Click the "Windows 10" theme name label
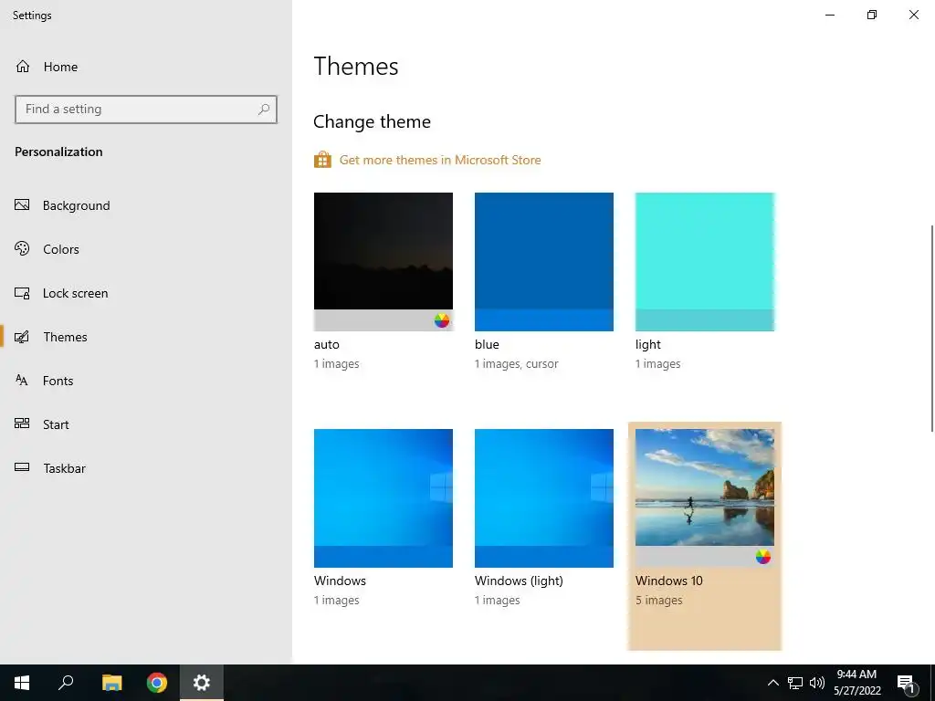This screenshot has width=935, height=701. (669, 581)
